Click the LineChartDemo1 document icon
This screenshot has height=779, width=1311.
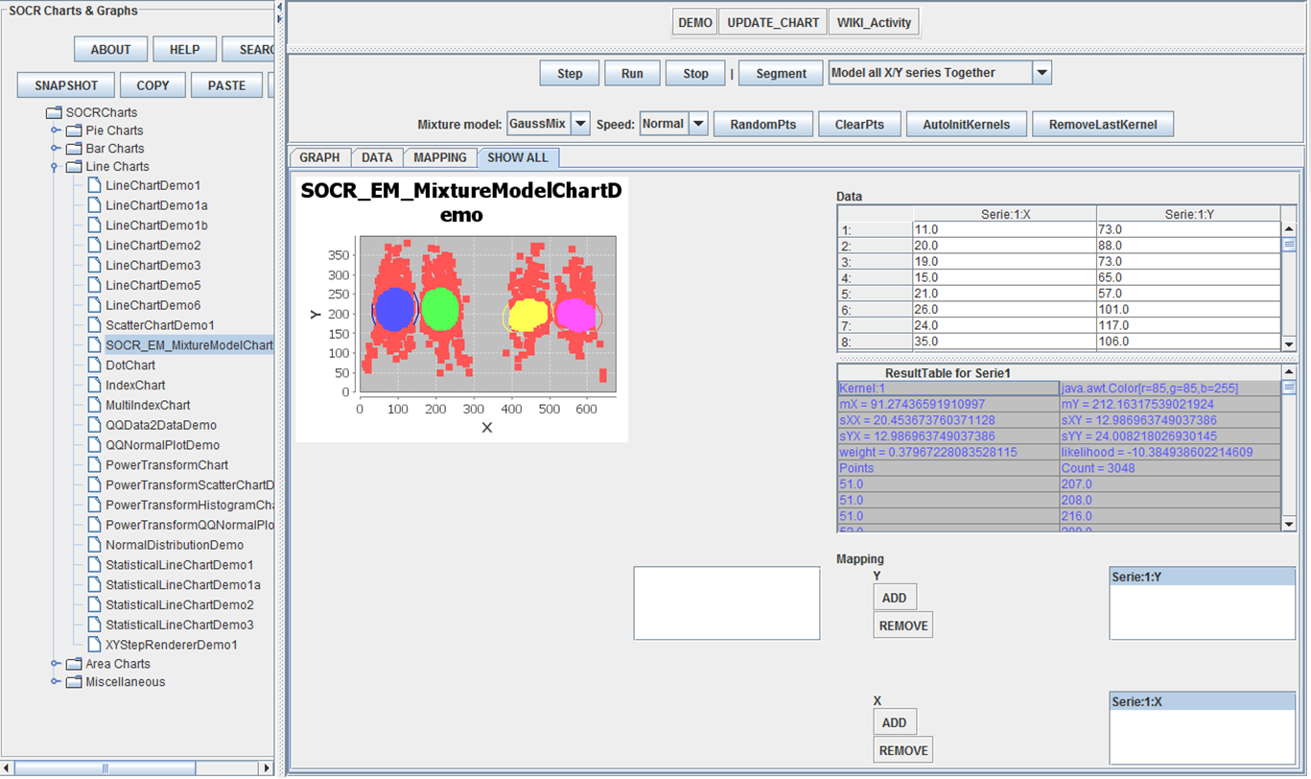94,185
